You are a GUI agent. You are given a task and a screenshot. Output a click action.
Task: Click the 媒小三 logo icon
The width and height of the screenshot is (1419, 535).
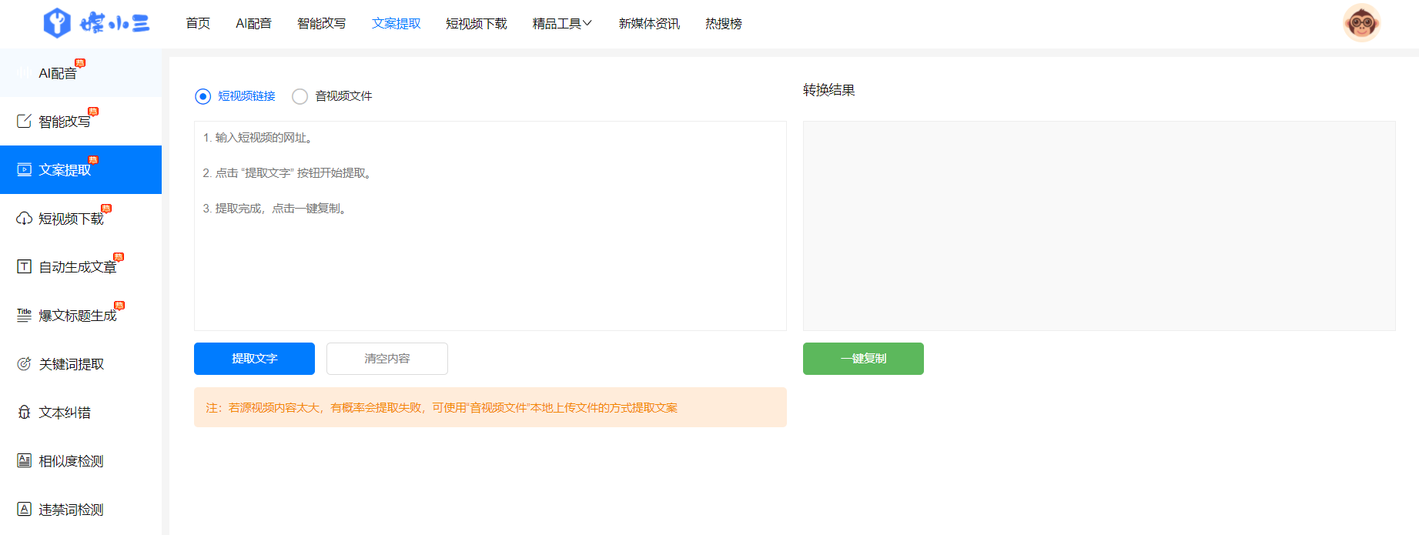click(57, 23)
